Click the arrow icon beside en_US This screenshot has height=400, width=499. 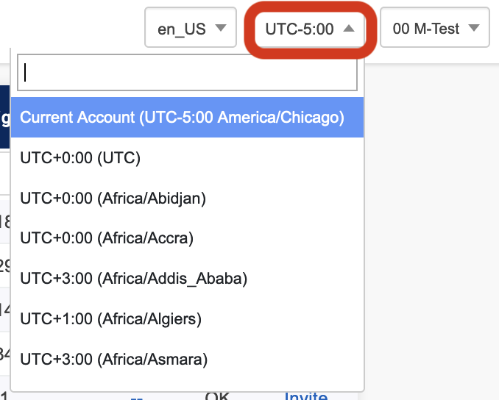click(x=220, y=29)
